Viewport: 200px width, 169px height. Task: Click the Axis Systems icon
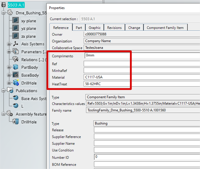pos(16,44)
